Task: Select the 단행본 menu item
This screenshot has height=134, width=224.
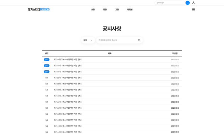Action: [130, 10]
